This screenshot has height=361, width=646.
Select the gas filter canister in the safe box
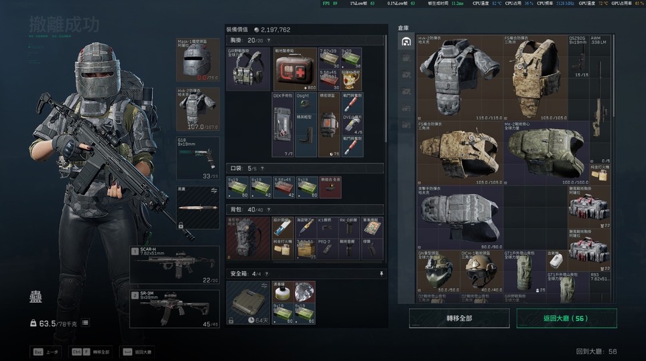coord(283,291)
